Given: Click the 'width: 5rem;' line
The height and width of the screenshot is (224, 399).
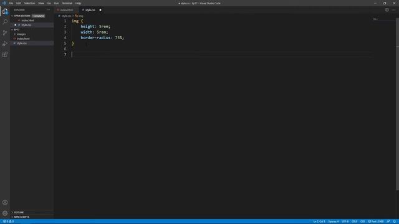Looking at the screenshot, I should [x=94, y=32].
